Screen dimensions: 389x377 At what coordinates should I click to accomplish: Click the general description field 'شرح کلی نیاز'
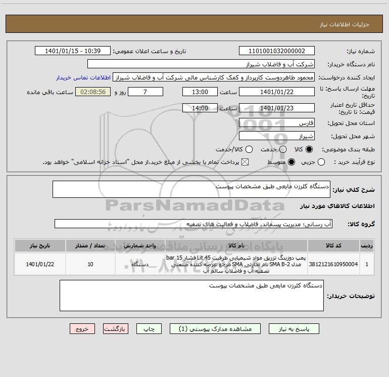191,189
